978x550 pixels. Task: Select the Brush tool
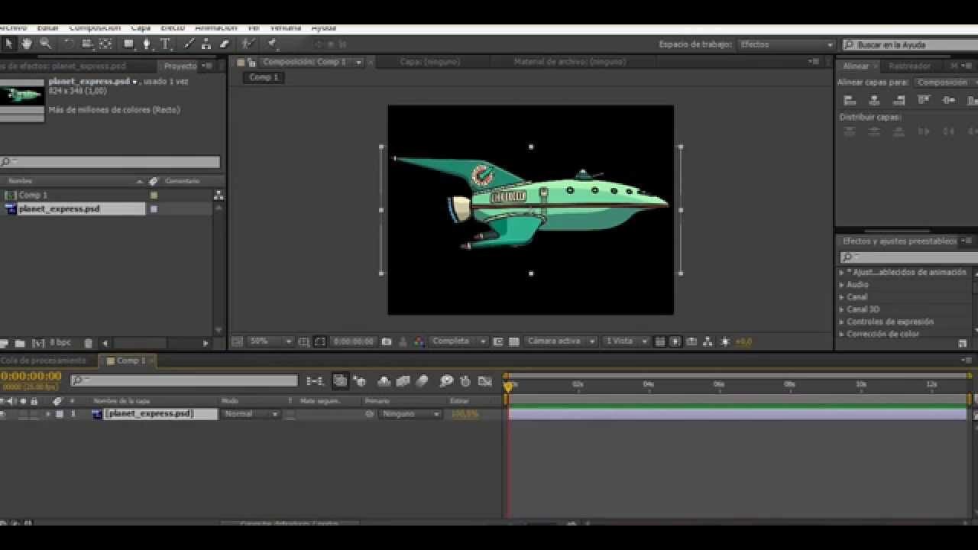pyautogui.click(x=189, y=44)
